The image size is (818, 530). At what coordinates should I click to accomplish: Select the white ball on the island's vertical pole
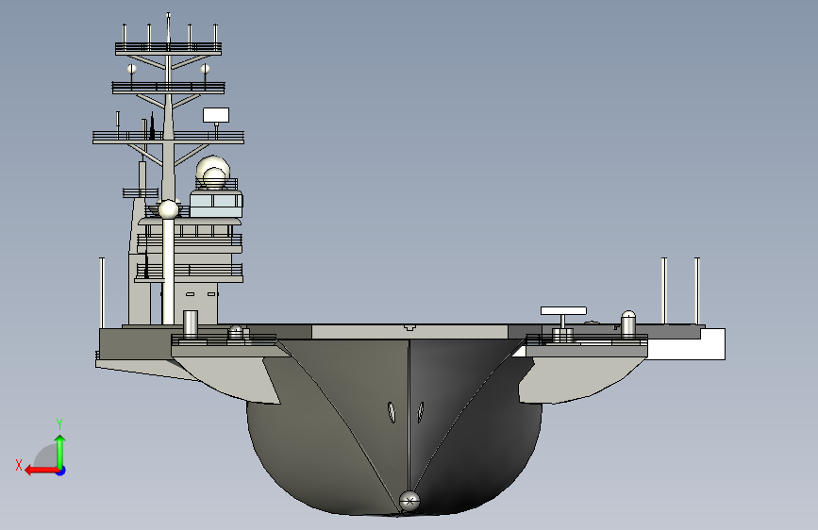(x=168, y=209)
